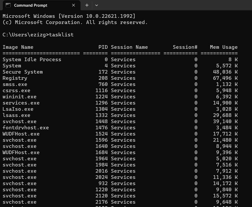Click the System Idle Process row name

pos(32,59)
